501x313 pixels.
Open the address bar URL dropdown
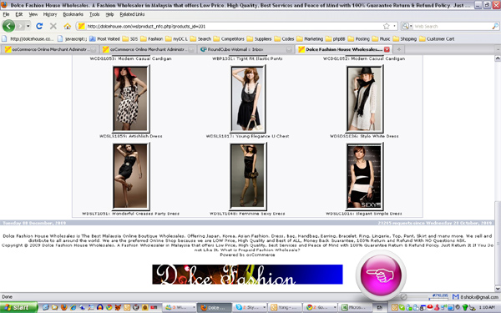[x=394, y=26]
